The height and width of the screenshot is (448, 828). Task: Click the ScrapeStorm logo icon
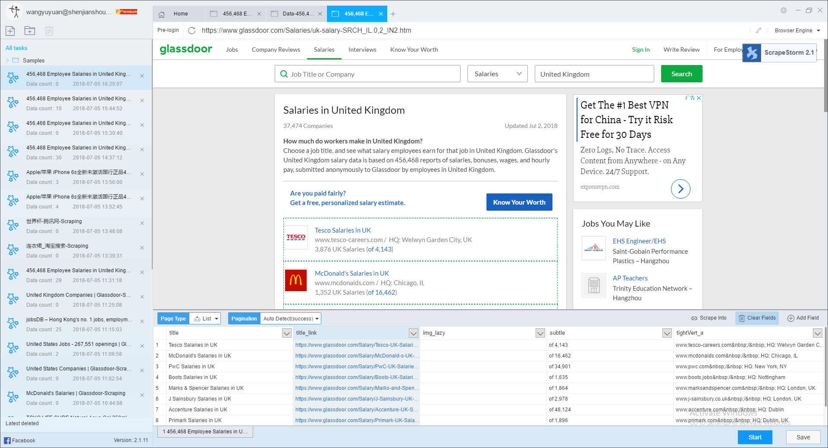click(752, 53)
